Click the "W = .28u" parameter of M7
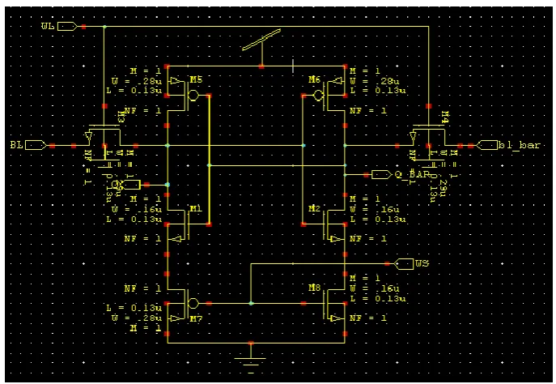556x384 pixels. [x=137, y=318]
